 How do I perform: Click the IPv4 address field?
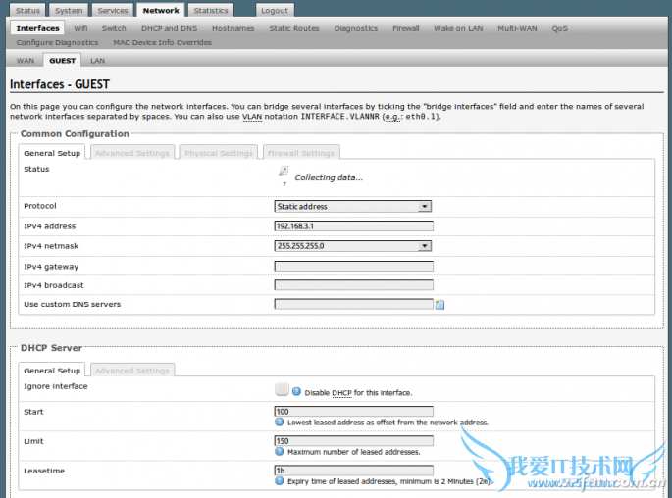pos(353,226)
